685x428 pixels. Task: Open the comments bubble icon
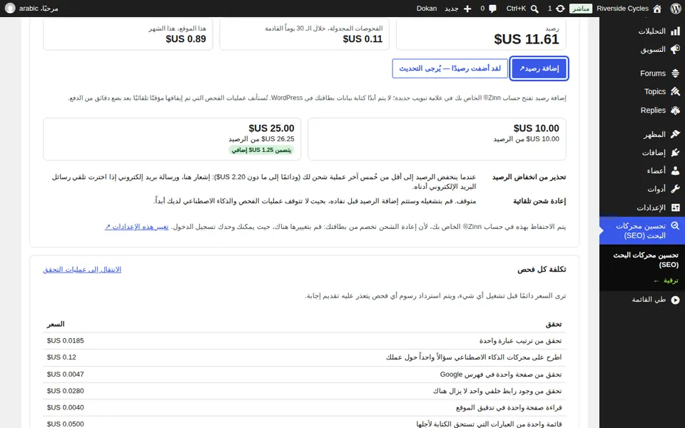[x=493, y=9]
